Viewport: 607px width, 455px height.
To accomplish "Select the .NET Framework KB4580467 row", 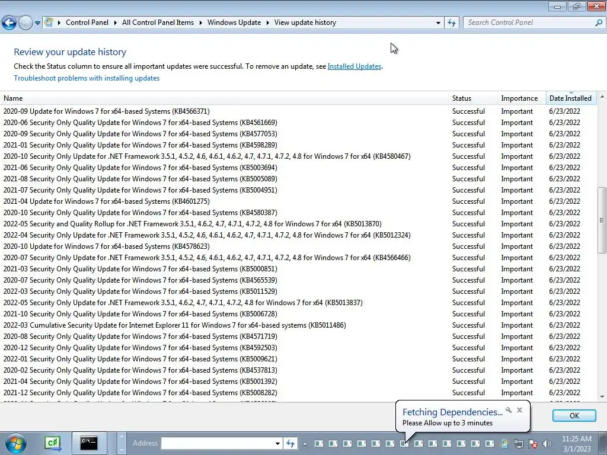I will (298, 156).
